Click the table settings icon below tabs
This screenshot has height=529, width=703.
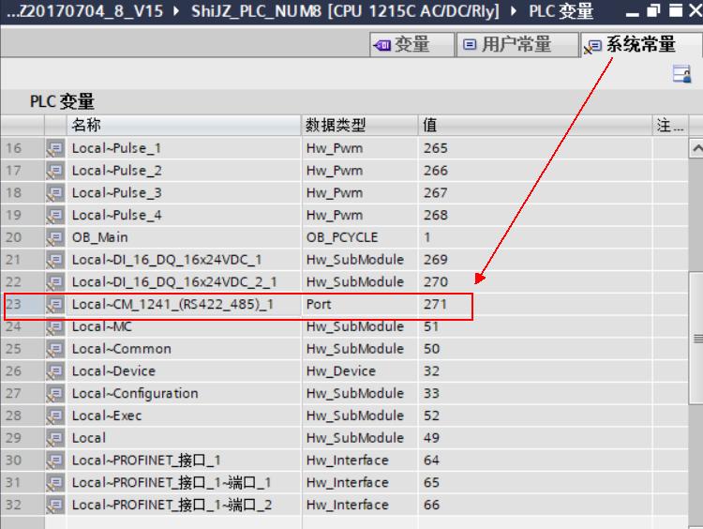tap(681, 73)
